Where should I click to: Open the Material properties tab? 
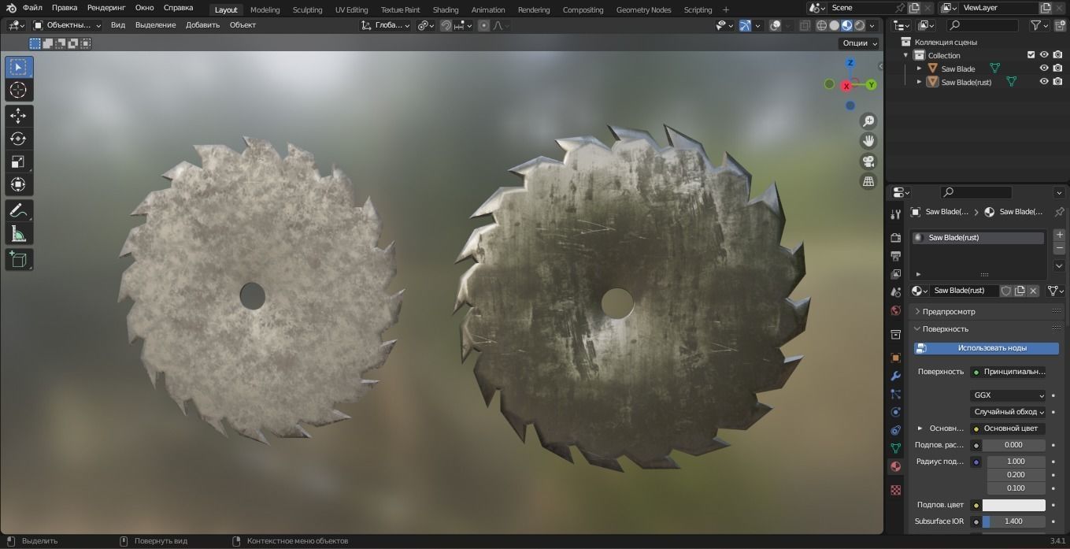click(895, 466)
